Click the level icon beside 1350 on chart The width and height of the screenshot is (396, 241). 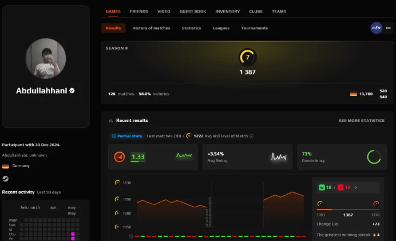117,199
